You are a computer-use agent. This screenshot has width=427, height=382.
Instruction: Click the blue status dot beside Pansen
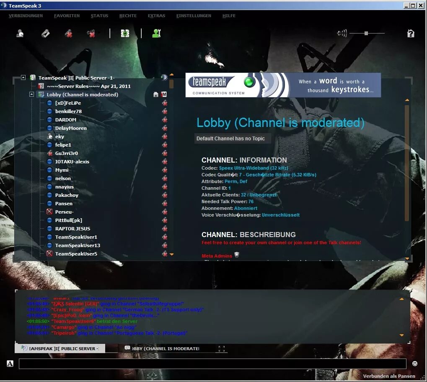point(49,204)
